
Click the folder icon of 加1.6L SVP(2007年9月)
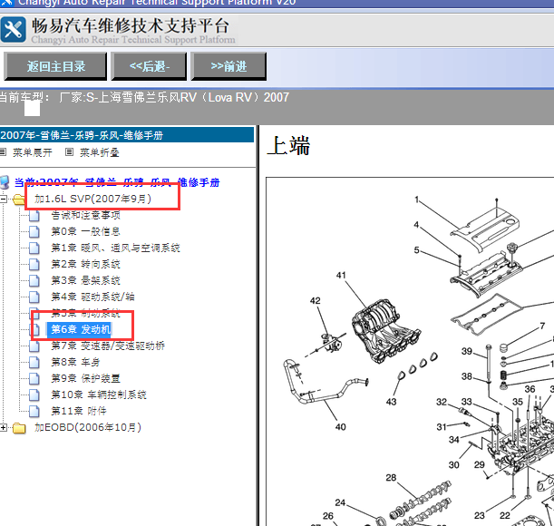19,200
